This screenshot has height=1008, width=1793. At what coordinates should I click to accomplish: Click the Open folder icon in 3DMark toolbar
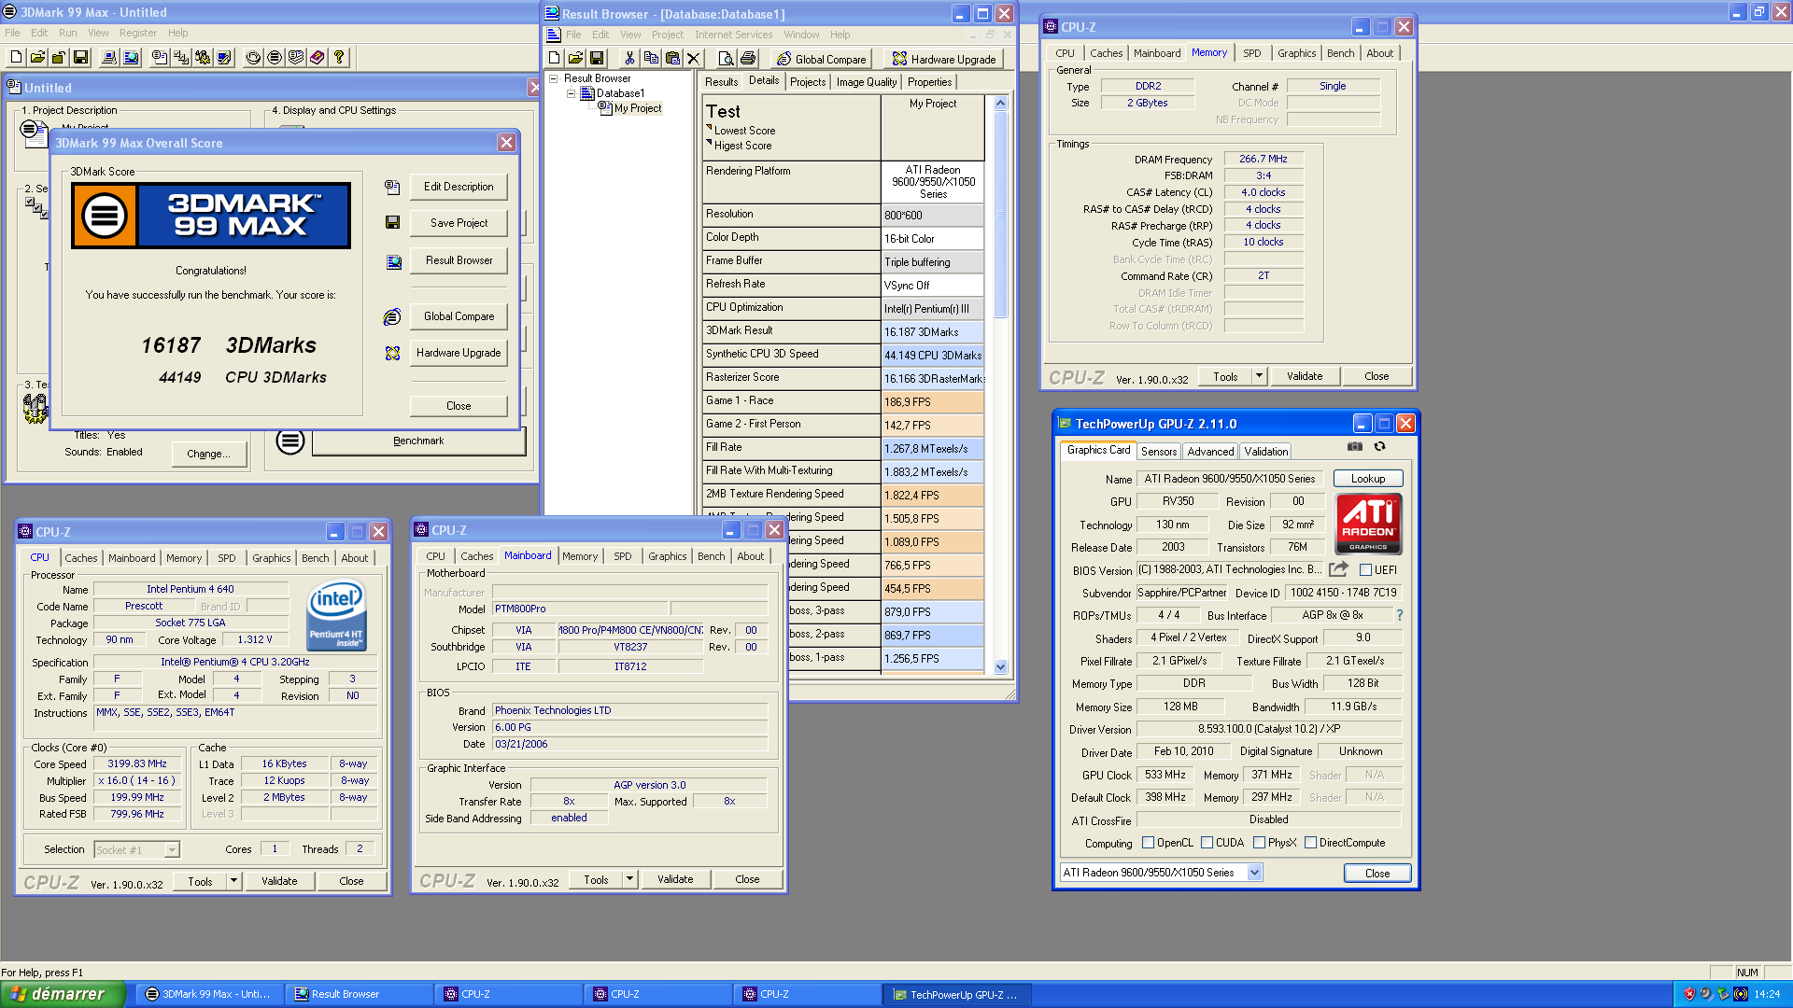(37, 57)
